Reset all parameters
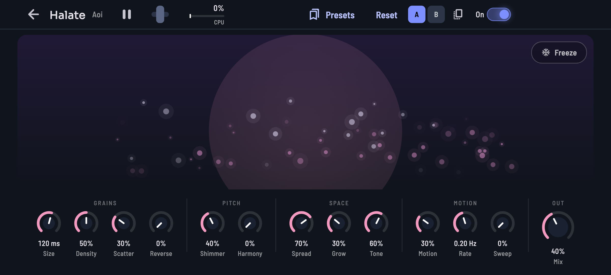This screenshot has width=611, height=275. (x=386, y=15)
